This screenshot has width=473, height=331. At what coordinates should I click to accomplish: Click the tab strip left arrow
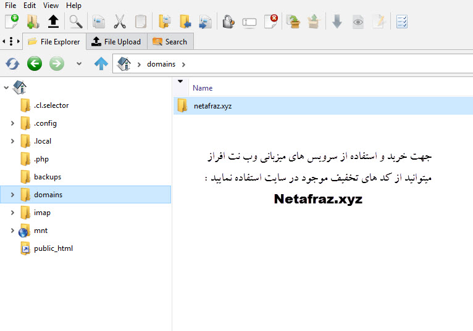(x=4, y=41)
